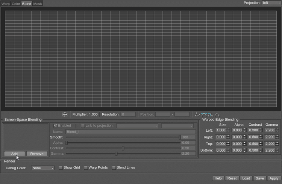This screenshot has width=282, height=184.
Task: Switch to the Warp tab
Action: [x=6, y=4]
